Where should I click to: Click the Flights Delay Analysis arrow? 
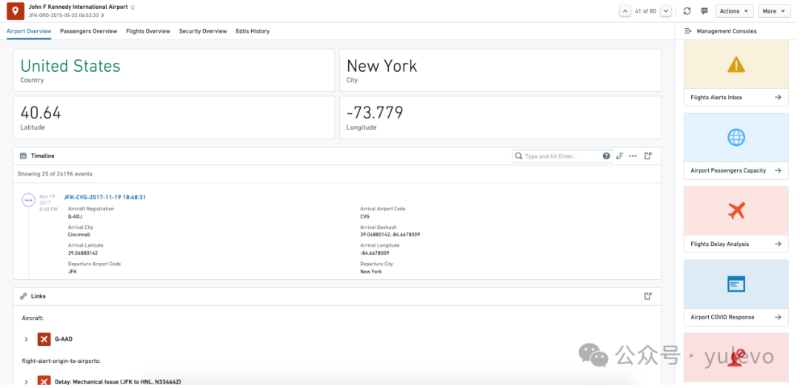coord(778,244)
